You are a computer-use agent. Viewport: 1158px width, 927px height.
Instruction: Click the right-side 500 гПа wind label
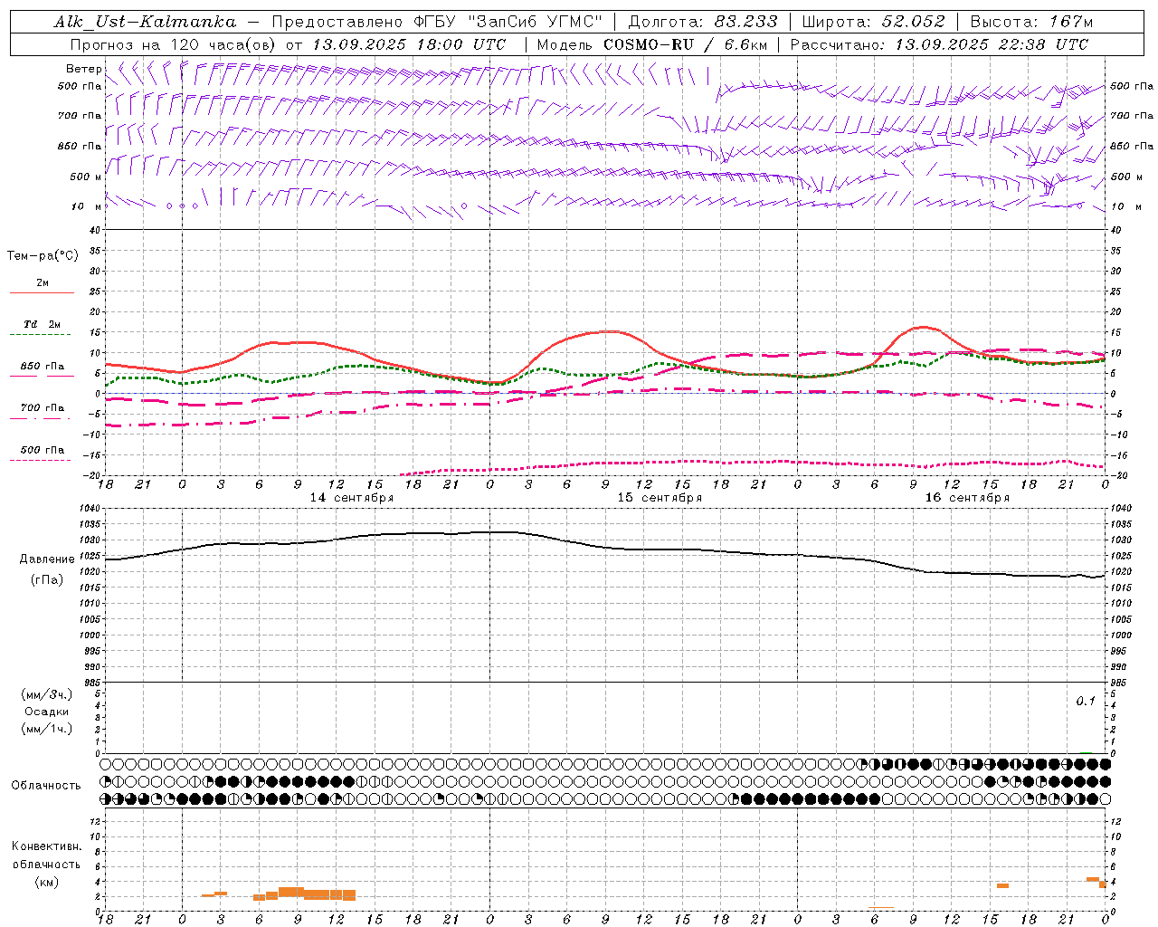[1132, 86]
